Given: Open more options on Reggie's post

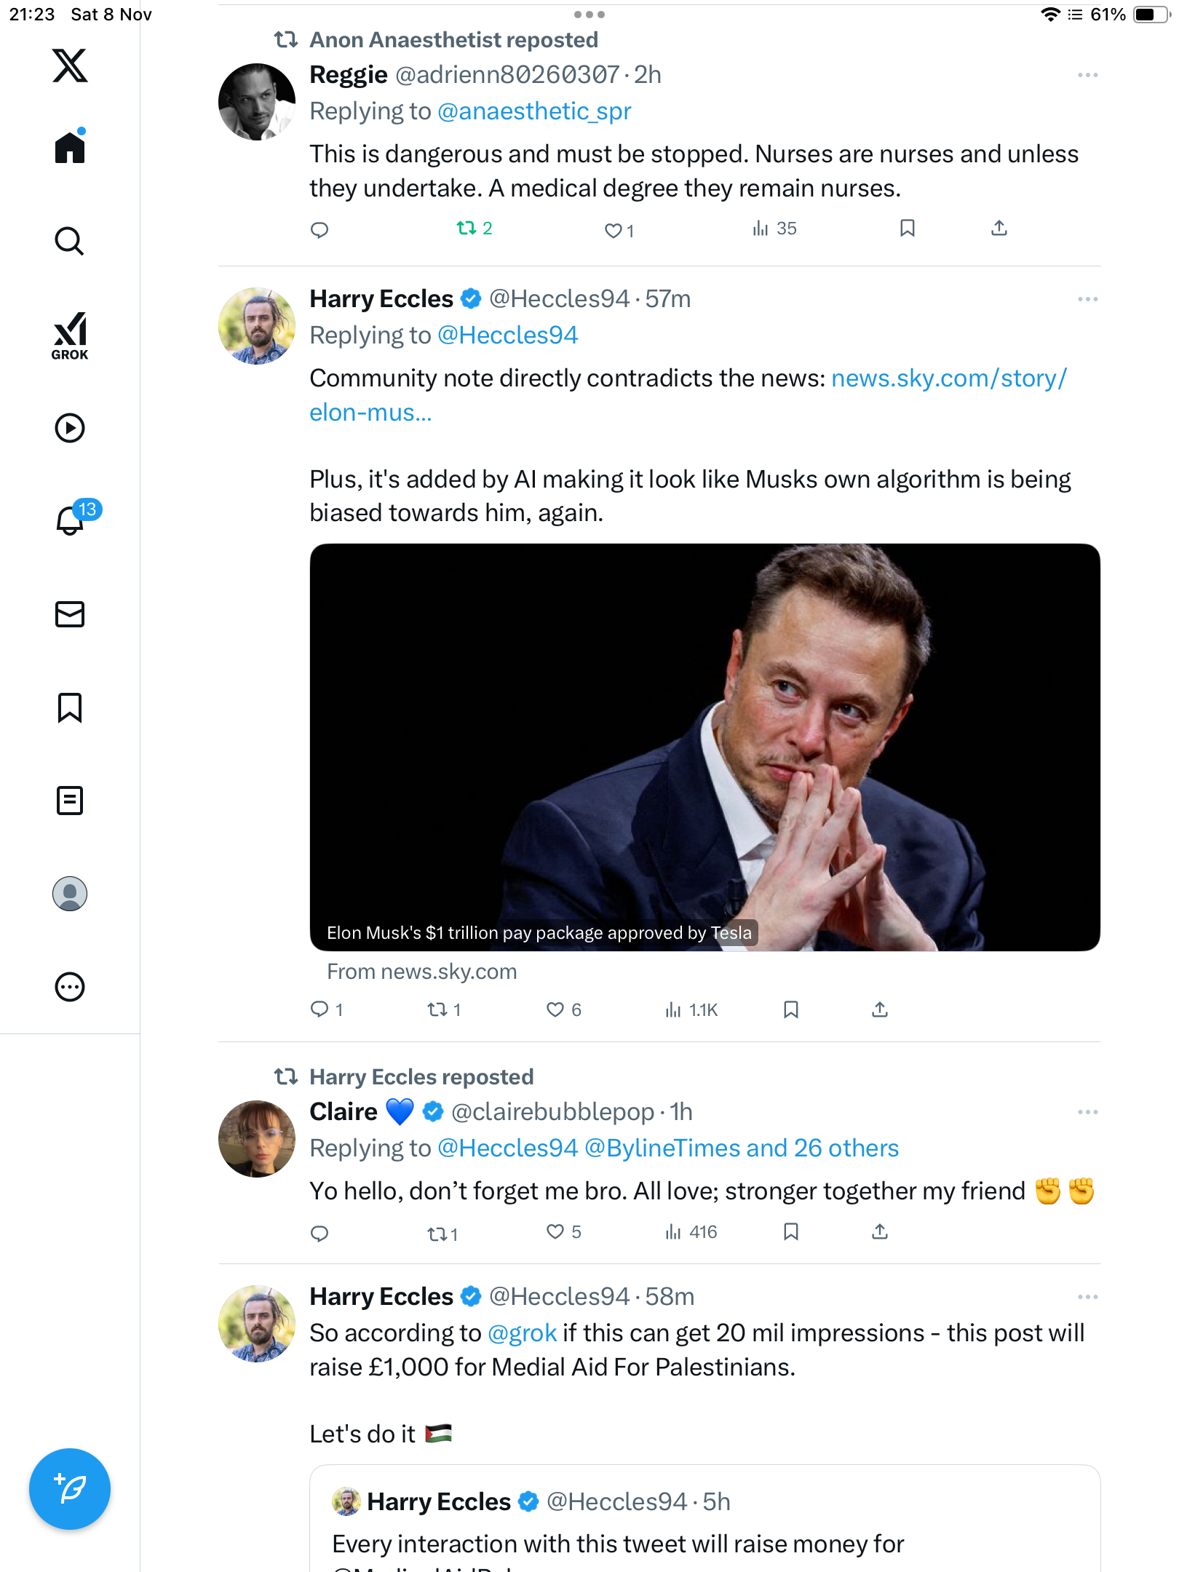Looking at the screenshot, I should click(1087, 75).
